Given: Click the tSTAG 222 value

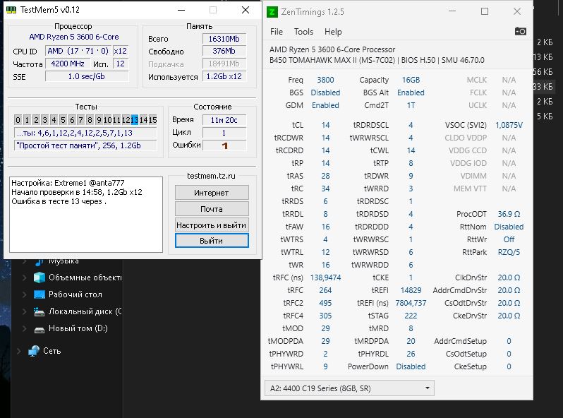Looking at the screenshot, I should [411, 316].
